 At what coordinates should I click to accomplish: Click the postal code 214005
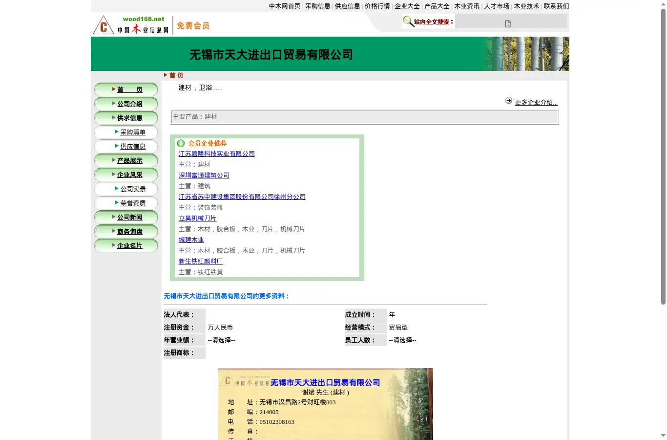pos(269,412)
